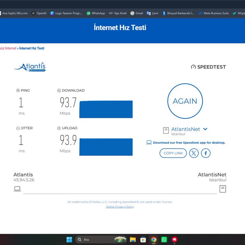The height and width of the screenshot is (245, 245).
Task: Open the Gmail bookmark
Action: coord(137,13)
